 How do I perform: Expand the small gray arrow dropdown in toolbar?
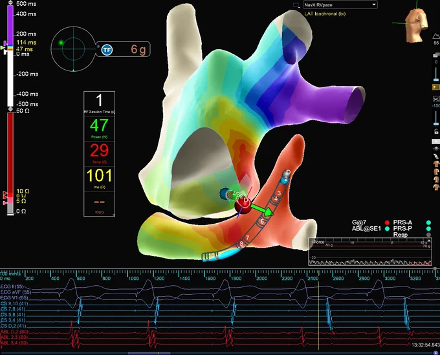pos(435,142)
